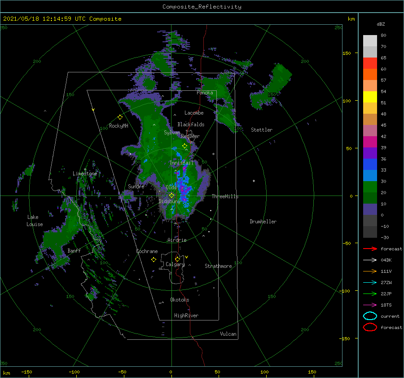Click the Drumheller label

(x=263, y=222)
